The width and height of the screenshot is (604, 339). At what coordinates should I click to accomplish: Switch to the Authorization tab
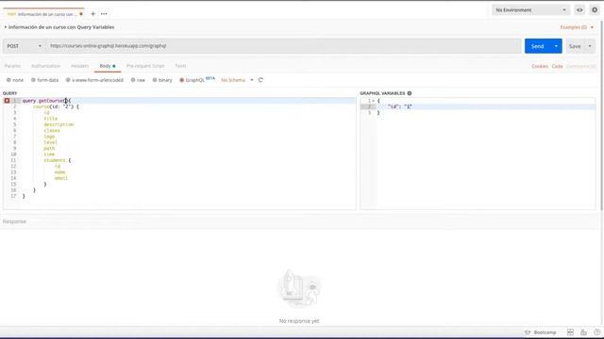click(45, 66)
